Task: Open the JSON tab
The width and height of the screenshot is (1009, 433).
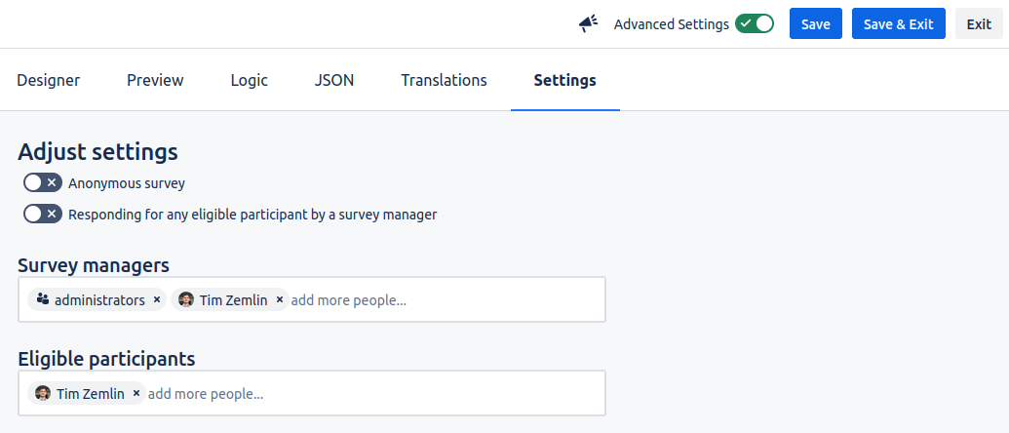Action: (334, 80)
